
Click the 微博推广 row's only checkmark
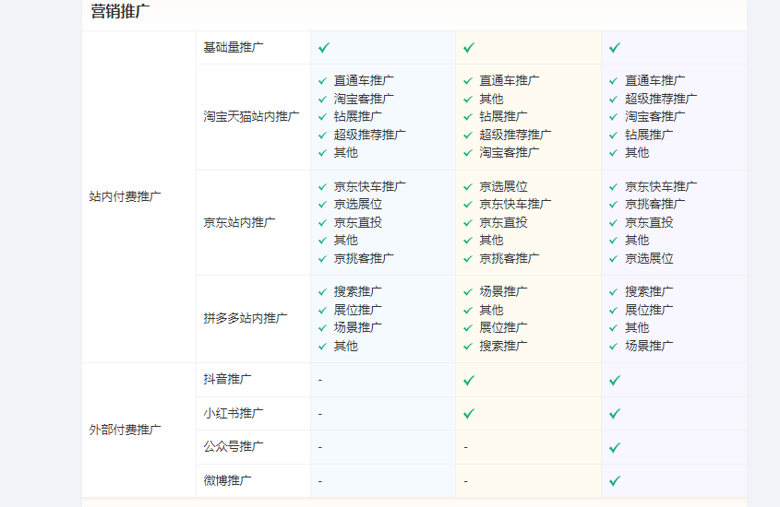click(x=615, y=480)
